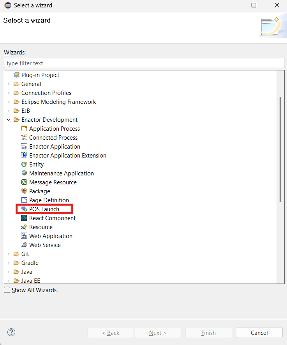Click the Connected Process icon
Image resolution: width=287 pixels, height=345 pixels.
[x=24, y=138]
